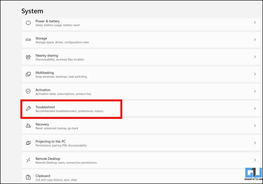Click the Power & battery icon
Image resolution: width=263 pixels, height=184 pixels.
pyautogui.click(x=28, y=23)
